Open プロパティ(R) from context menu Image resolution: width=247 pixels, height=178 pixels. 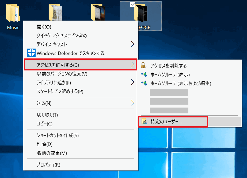pyautogui.click(x=81, y=165)
